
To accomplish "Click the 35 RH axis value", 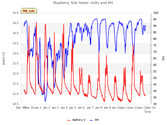I will point(155,97).
